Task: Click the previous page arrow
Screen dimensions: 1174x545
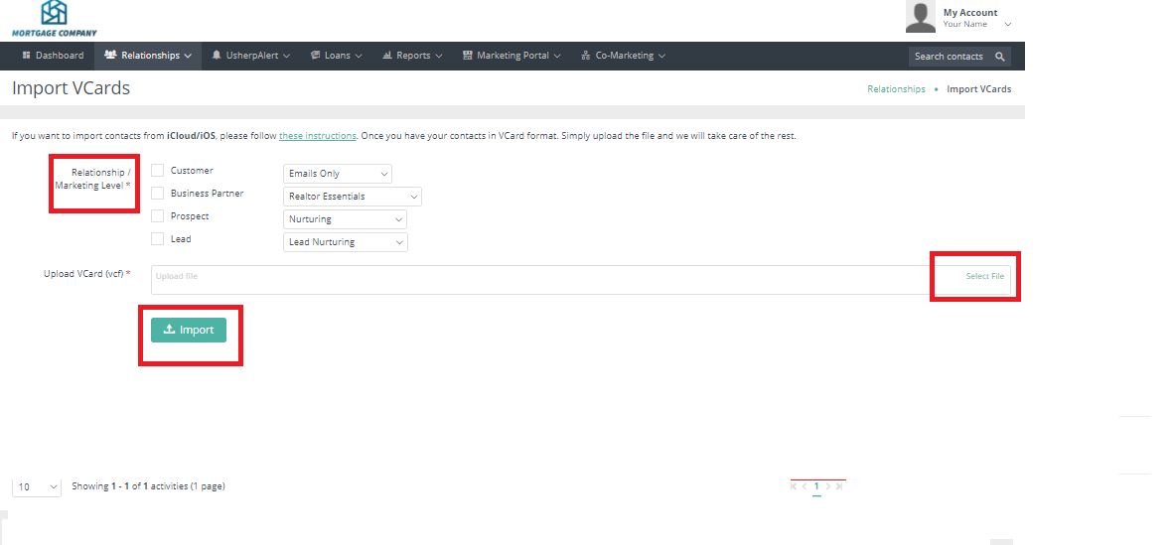Action: pos(805,486)
